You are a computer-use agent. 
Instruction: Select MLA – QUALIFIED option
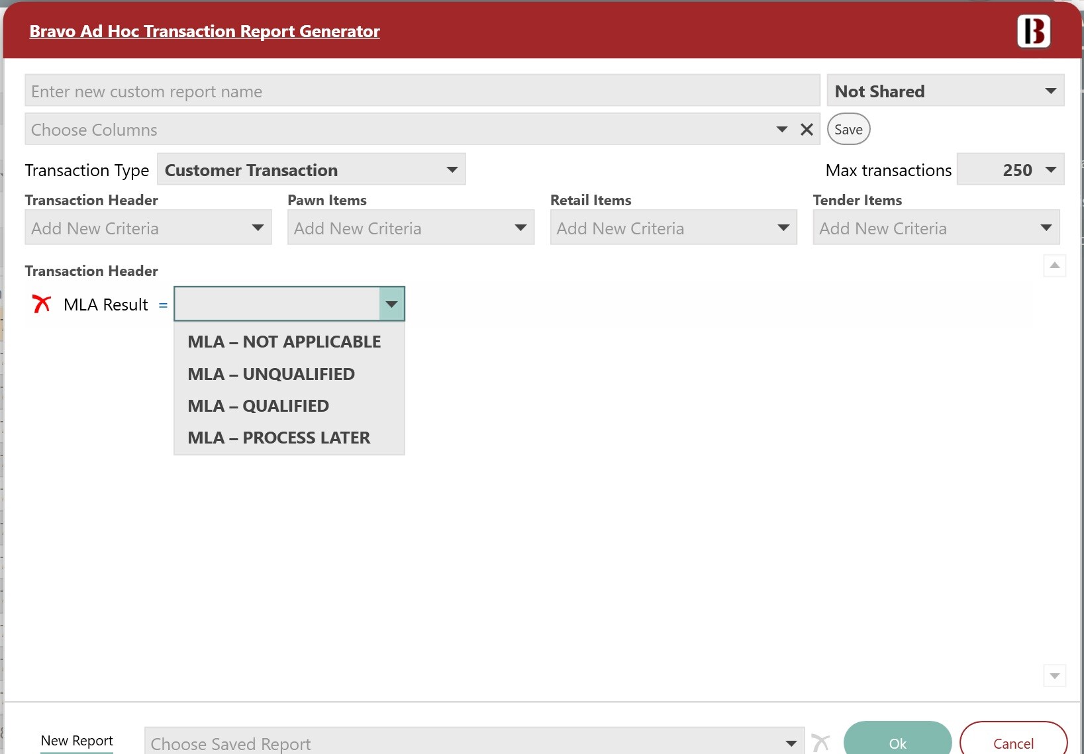click(289, 406)
